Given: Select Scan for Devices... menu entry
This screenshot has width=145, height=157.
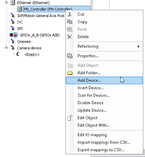Looking at the screenshot, I should coord(94,95).
